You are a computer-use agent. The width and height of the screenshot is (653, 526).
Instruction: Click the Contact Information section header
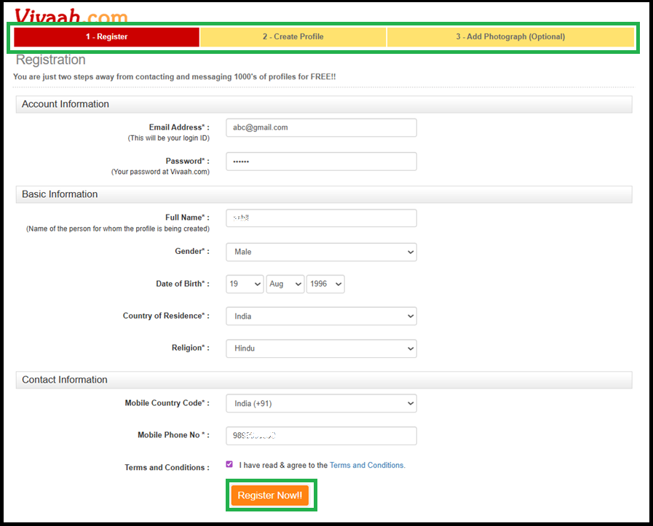point(324,380)
